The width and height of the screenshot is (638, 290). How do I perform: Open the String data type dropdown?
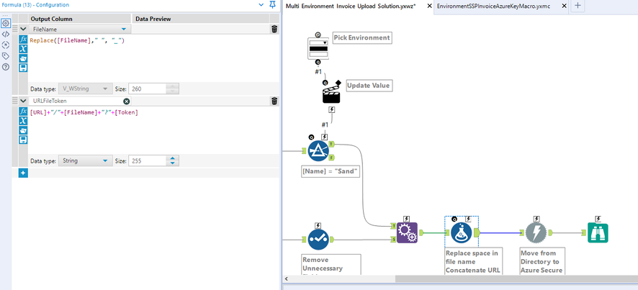[105, 160]
